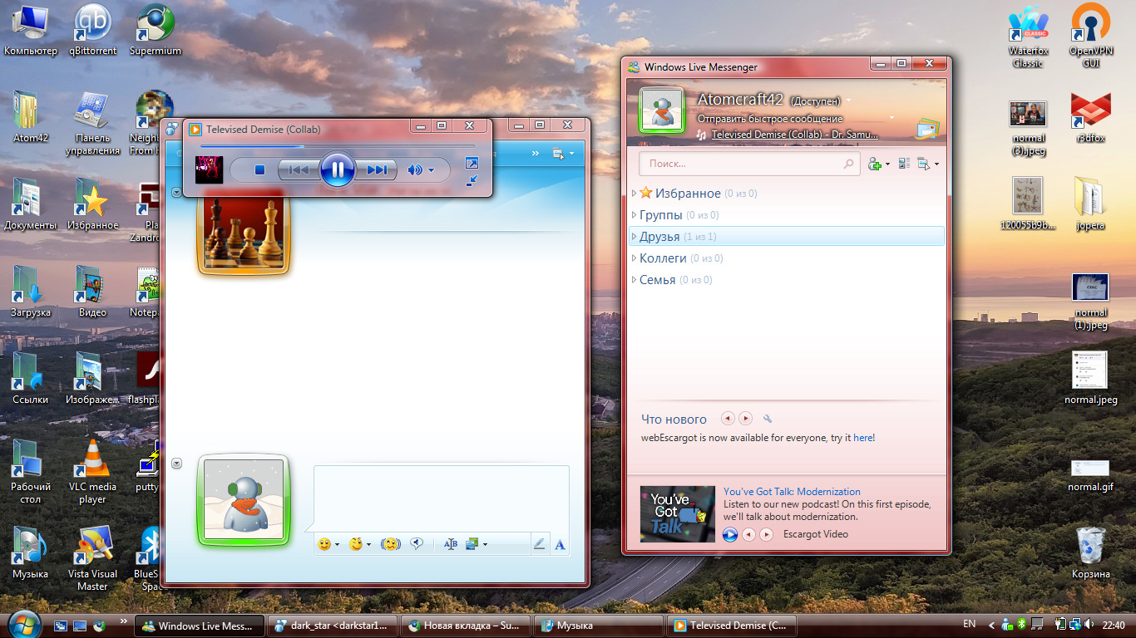1136x638 pixels.
Task: Seek along the media player progress bar
Action: pyautogui.click(x=337, y=146)
